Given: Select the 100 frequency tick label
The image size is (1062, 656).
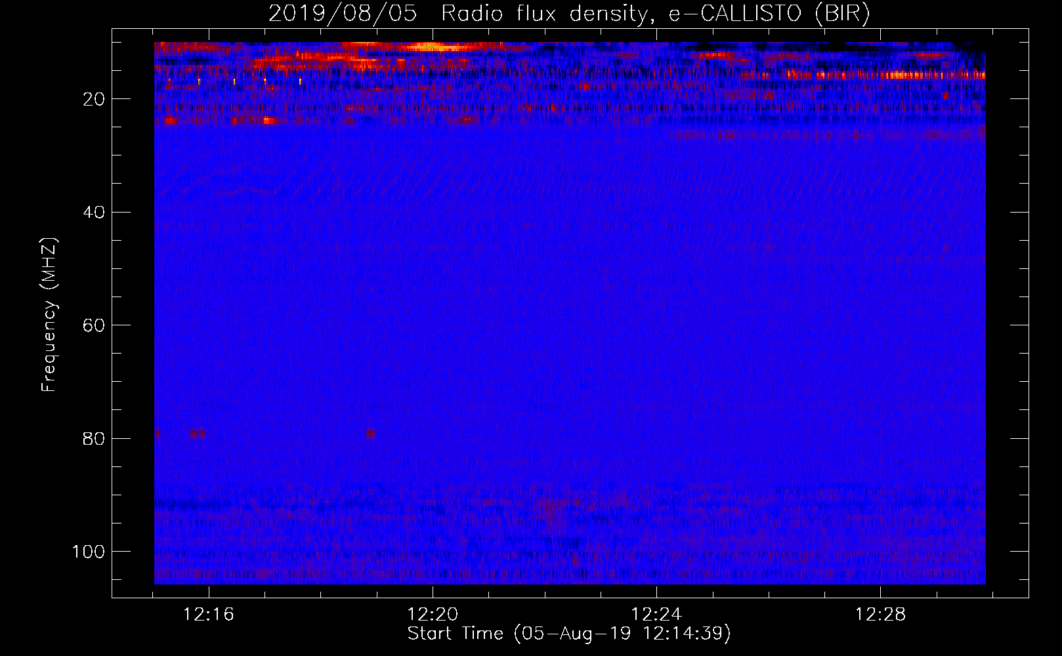Looking at the screenshot, I should 89,552.
